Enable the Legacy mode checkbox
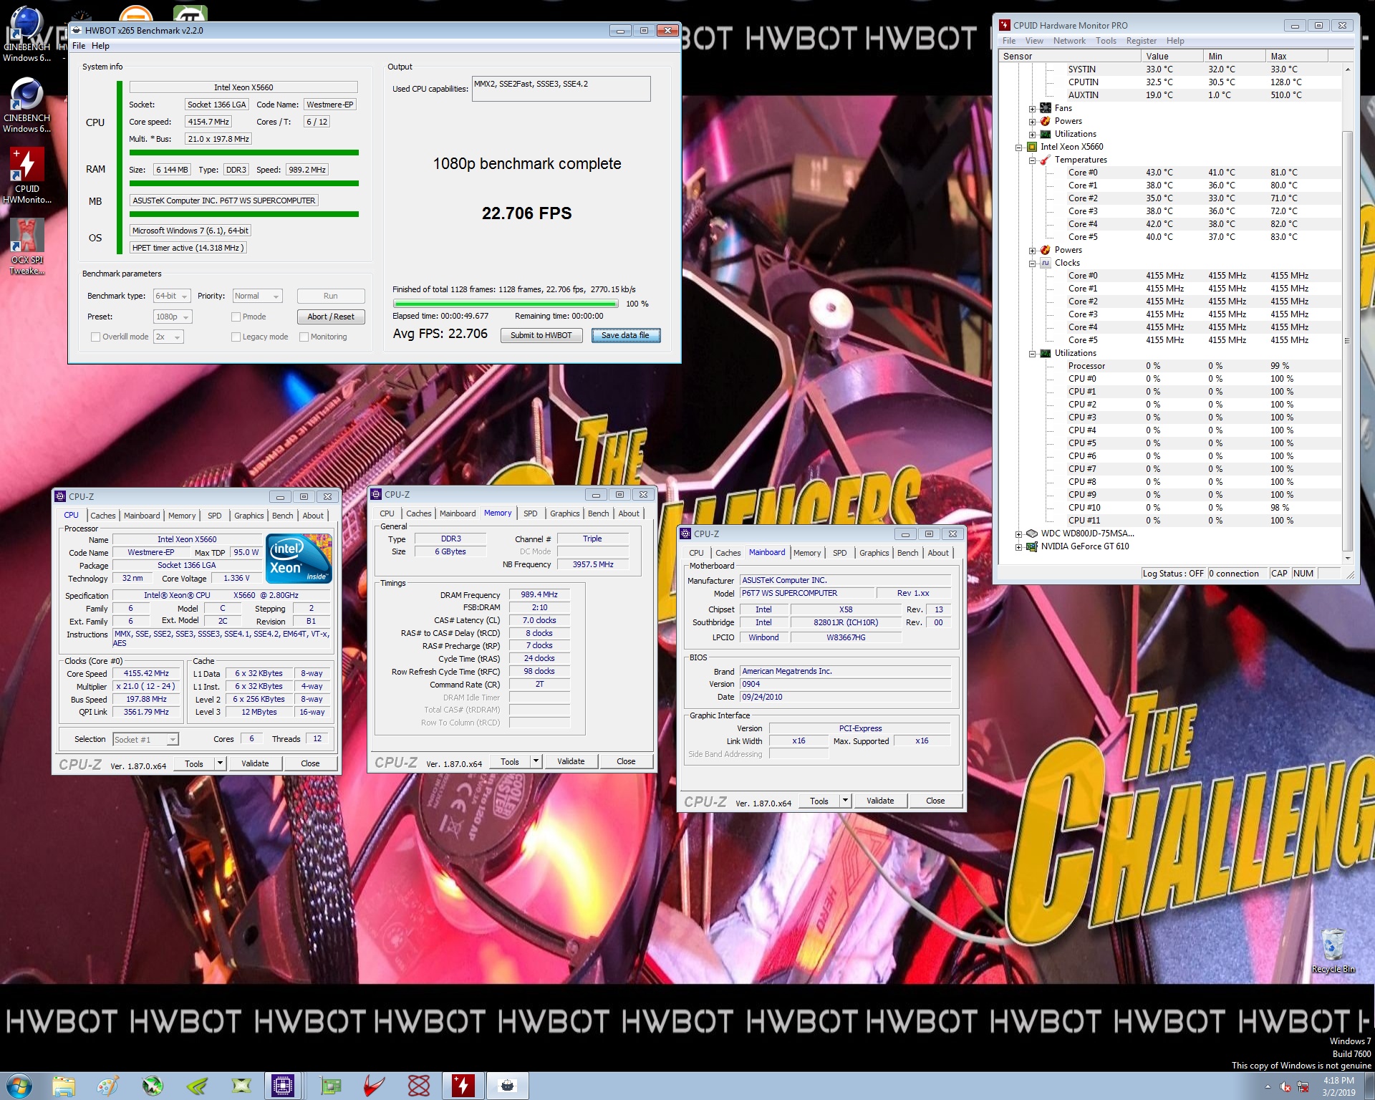 [236, 337]
